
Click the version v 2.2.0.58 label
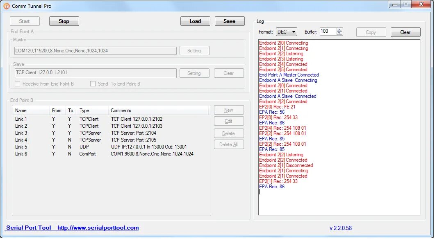click(x=341, y=228)
